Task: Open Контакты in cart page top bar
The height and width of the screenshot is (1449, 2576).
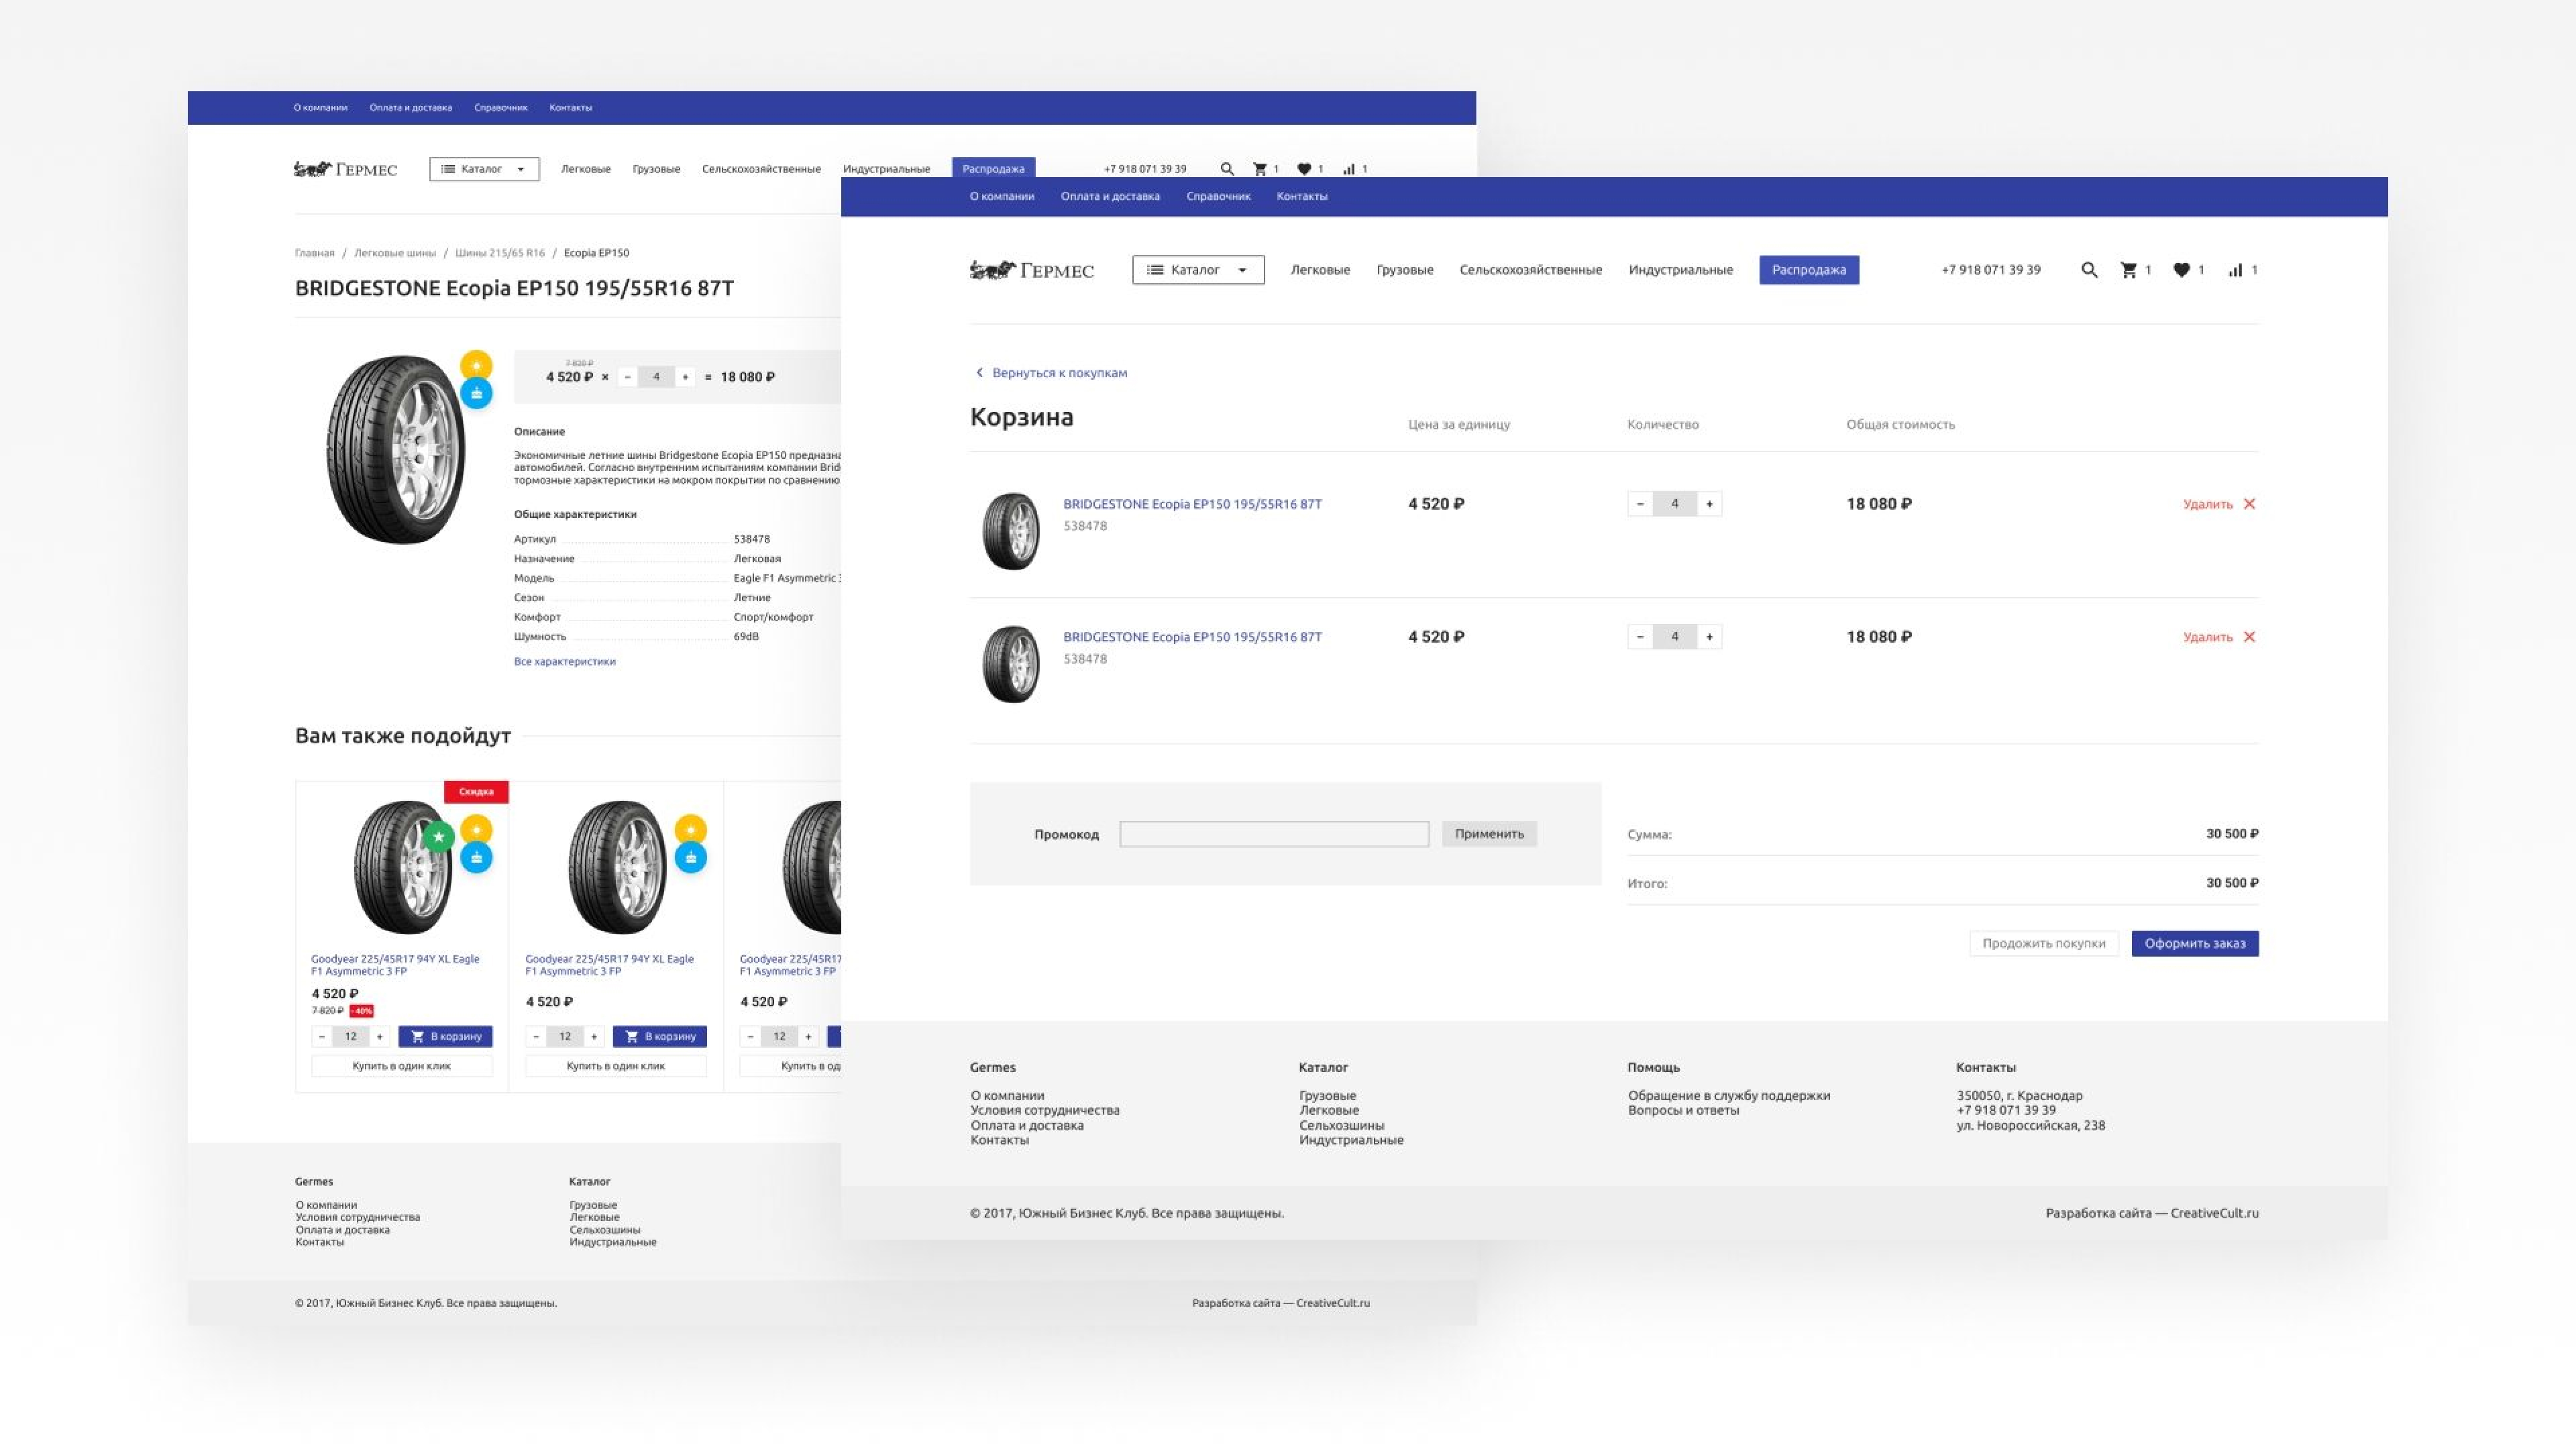Action: (1302, 196)
